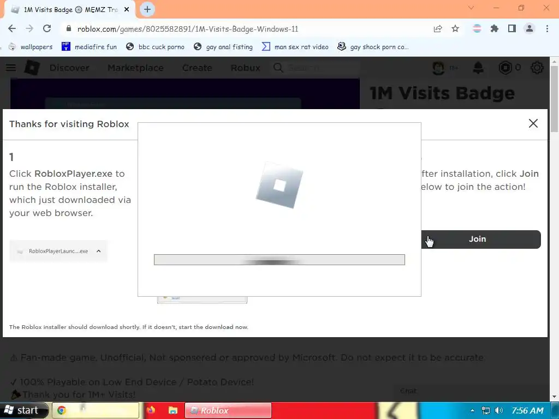Open the Chrome taskbar button

point(96,410)
